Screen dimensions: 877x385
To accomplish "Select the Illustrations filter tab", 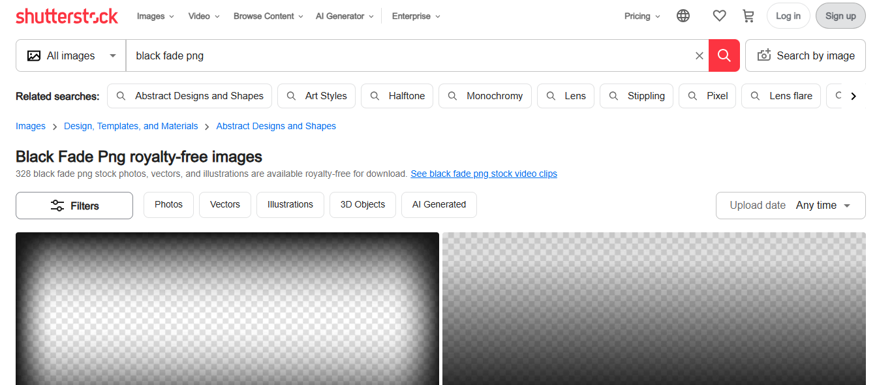I will (x=290, y=205).
